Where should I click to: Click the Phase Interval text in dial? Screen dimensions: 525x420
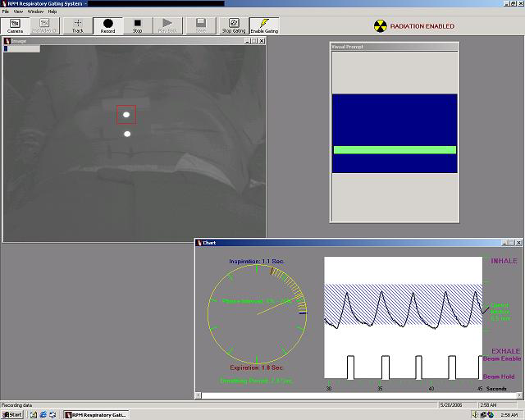257,301
